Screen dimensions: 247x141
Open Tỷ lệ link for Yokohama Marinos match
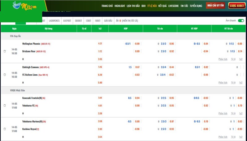tap(233, 137)
